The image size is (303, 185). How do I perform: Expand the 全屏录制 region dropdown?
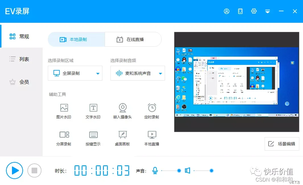tap(75, 73)
